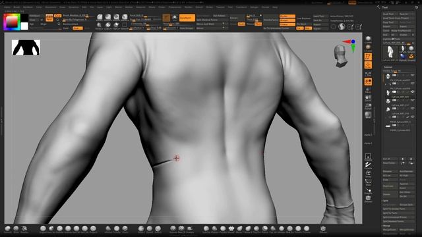The height and width of the screenshot is (237, 422).
Task: Click Load Tool in the Tool panel
Action: point(390,14)
